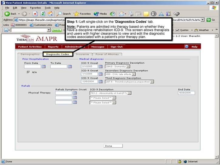Open the File menu
Screen dimensions: 220x165
7,8
